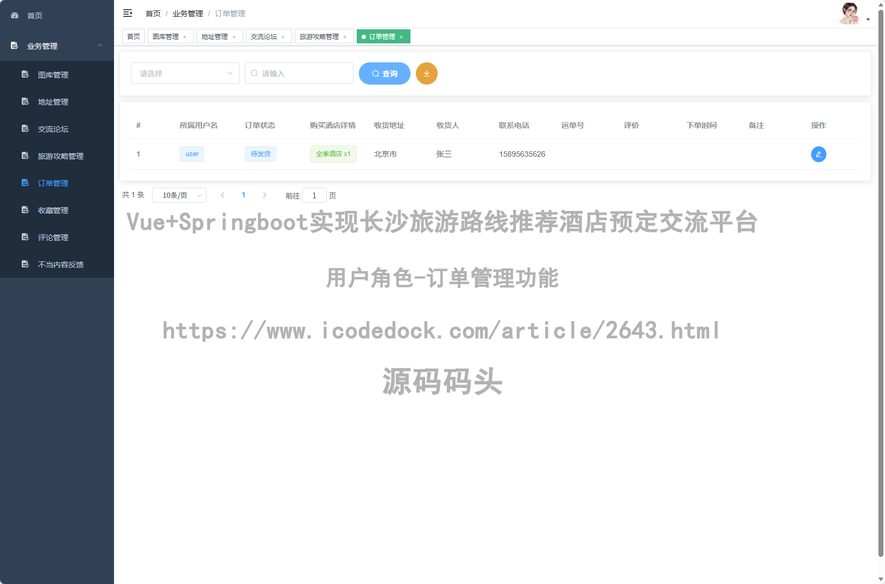Click the orange export download icon
The width and height of the screenshot is (885, 584).
pos(427,73)
